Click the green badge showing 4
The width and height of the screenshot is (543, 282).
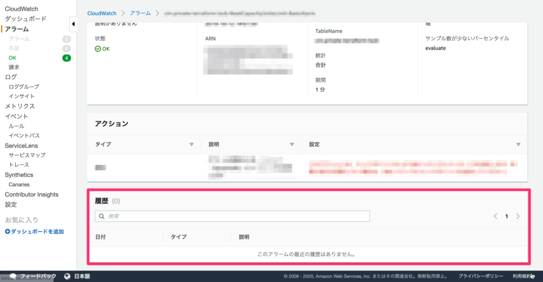click(x=67, y=58)
